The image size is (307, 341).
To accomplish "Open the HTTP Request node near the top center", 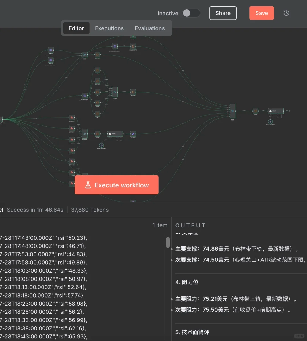I will point(115,47).
